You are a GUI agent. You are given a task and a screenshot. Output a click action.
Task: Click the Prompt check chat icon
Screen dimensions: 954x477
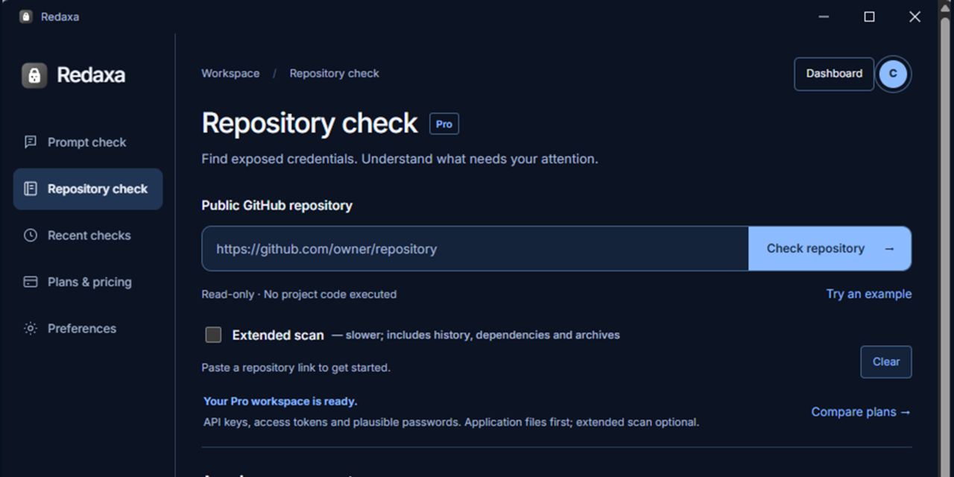[x=30, y=142]
